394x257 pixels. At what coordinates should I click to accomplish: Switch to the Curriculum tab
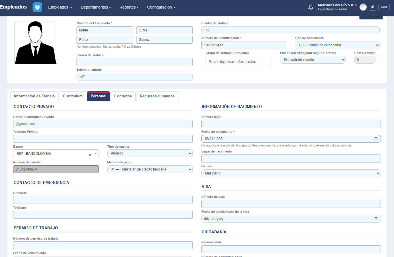[73, 96]
